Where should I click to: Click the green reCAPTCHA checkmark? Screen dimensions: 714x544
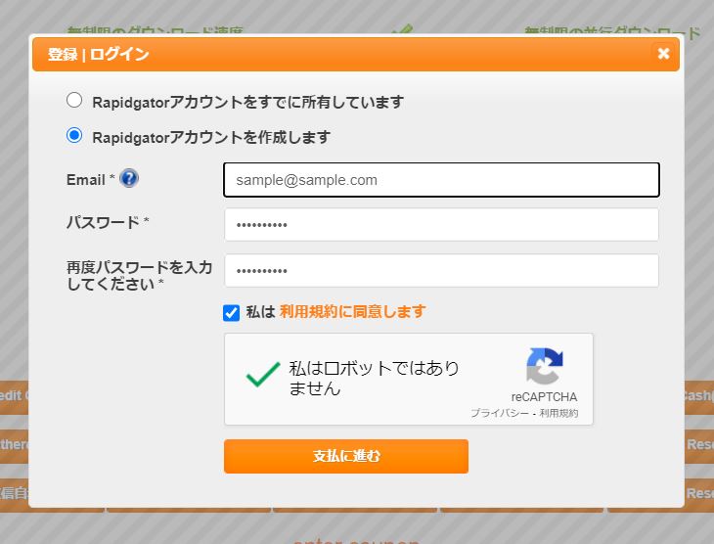pyautogui.click(x=262, y=375)
